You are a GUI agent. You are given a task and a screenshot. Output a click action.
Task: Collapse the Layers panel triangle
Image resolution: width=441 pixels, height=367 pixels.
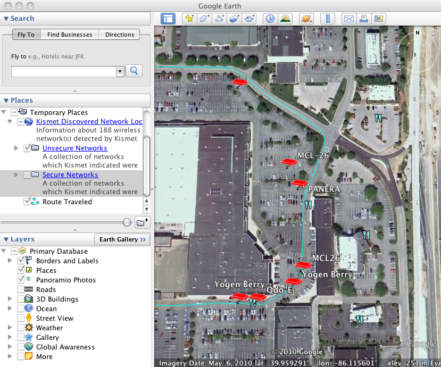(x=6, y=239)
